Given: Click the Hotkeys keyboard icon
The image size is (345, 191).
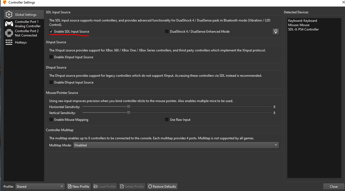Looking at the screenshot, I should click(9, 42).
